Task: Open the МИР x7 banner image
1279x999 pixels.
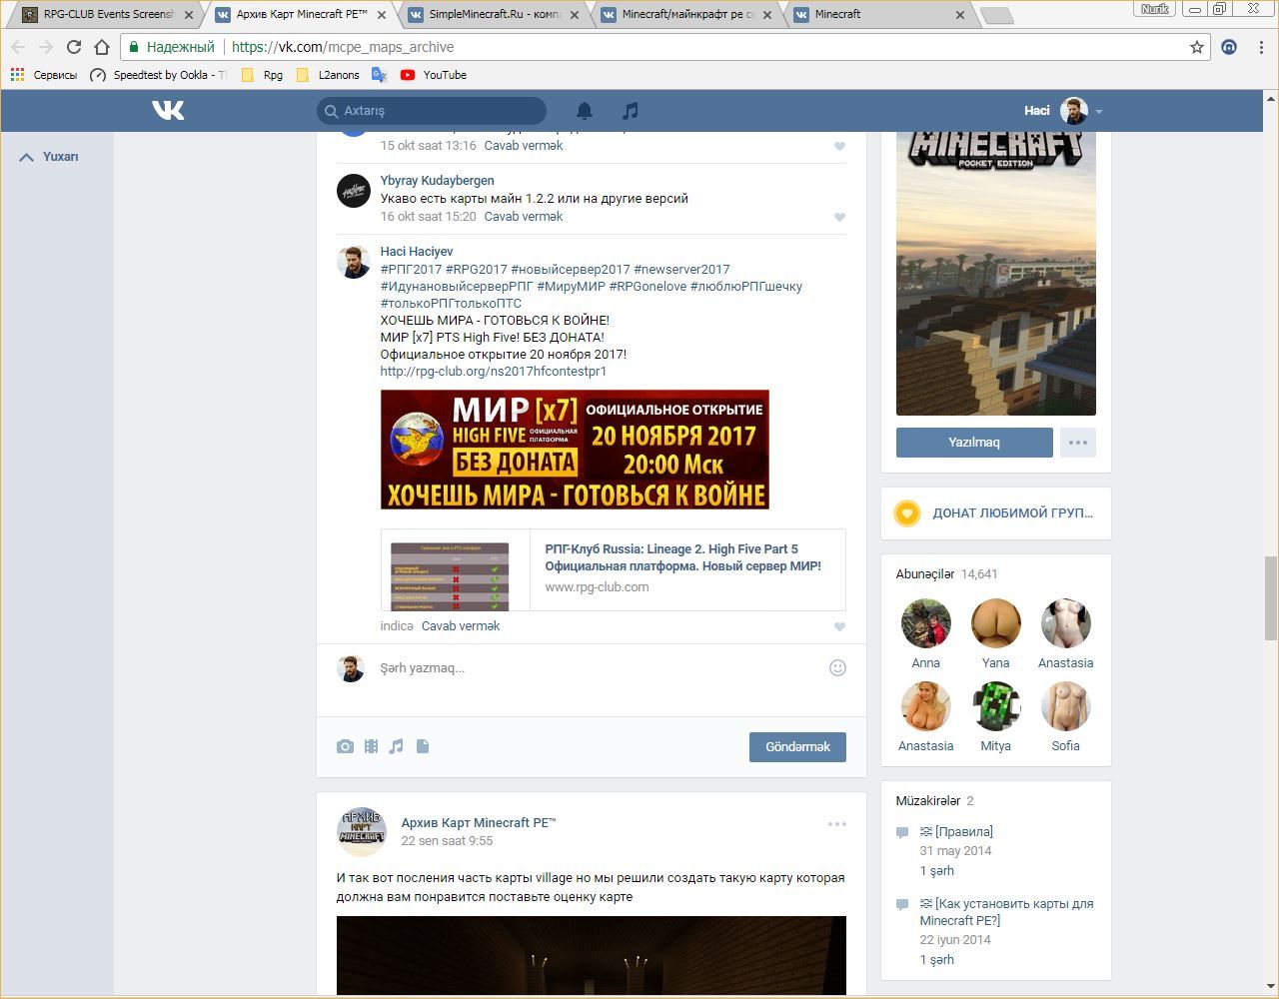Action: tap(575, 450)
